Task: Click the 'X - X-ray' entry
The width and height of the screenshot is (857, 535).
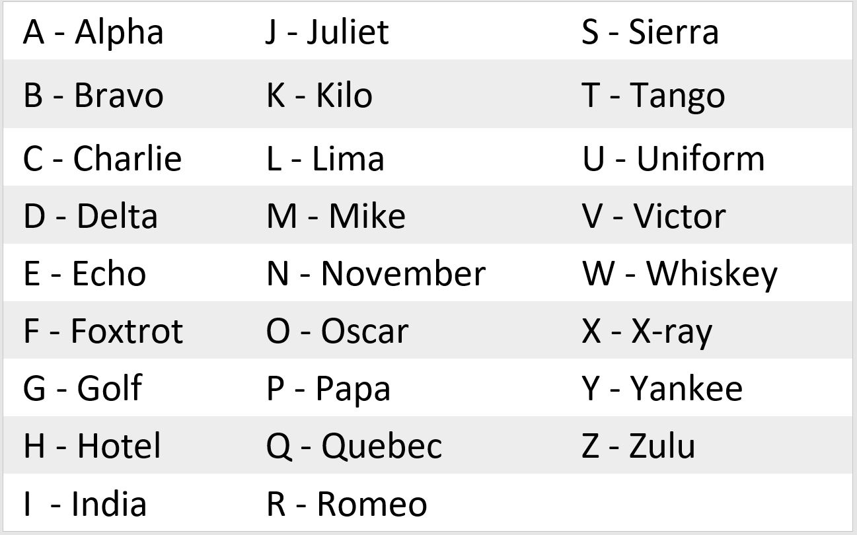Action: point(646,331)
